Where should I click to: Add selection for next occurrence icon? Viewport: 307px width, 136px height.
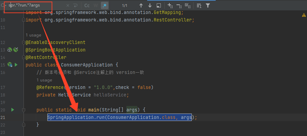tap(170, 6)
